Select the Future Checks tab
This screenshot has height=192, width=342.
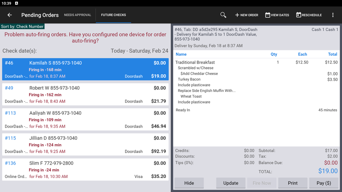(x=113, y=15)
